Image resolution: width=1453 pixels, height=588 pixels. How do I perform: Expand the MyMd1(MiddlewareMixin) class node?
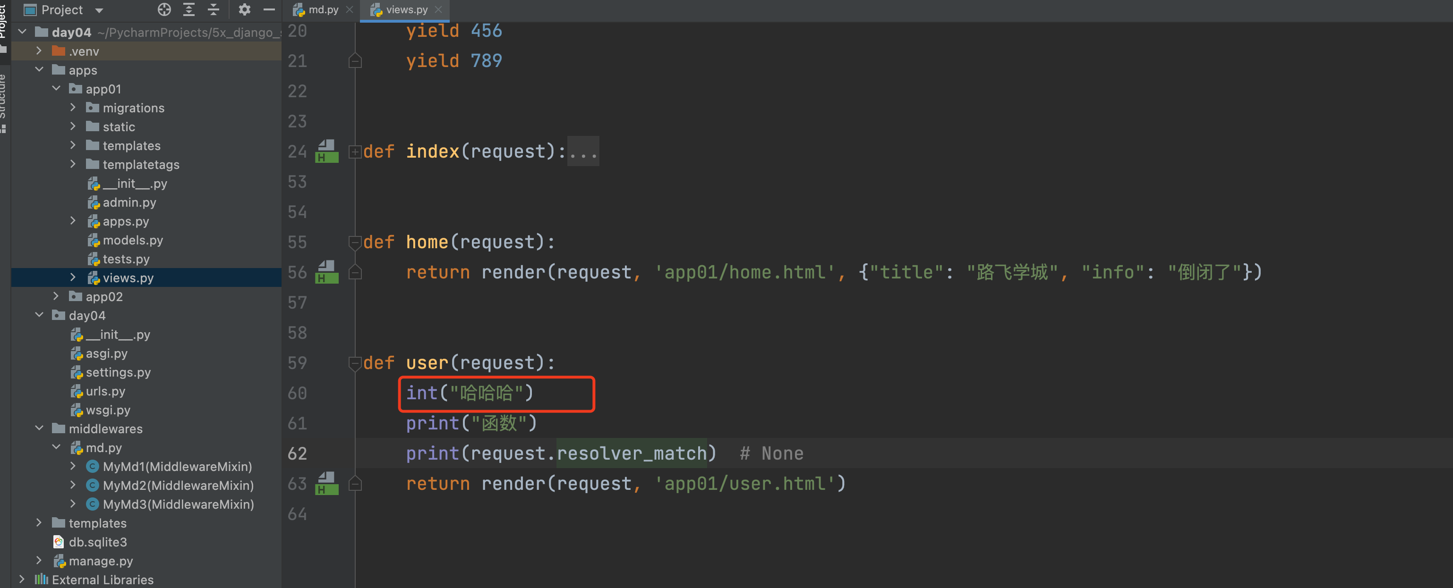[73, 466]
